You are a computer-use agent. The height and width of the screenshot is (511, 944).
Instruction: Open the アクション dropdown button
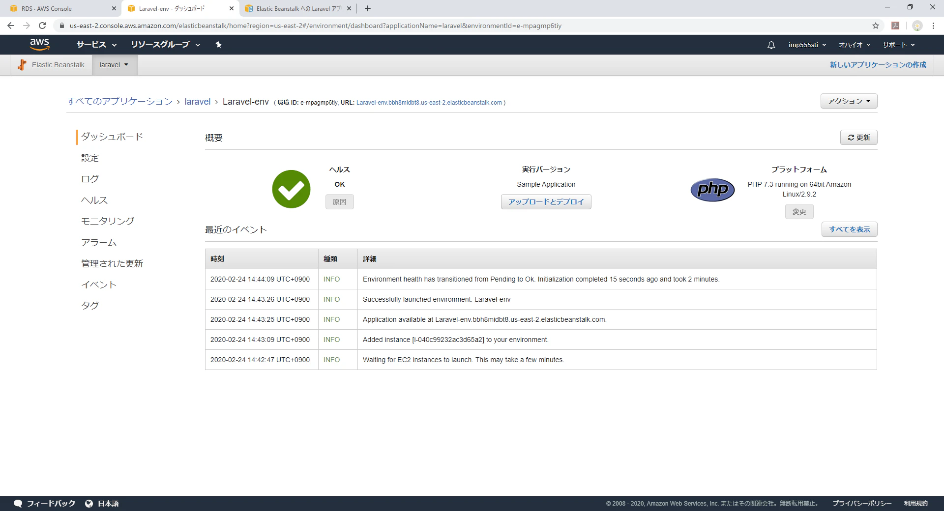849,101
